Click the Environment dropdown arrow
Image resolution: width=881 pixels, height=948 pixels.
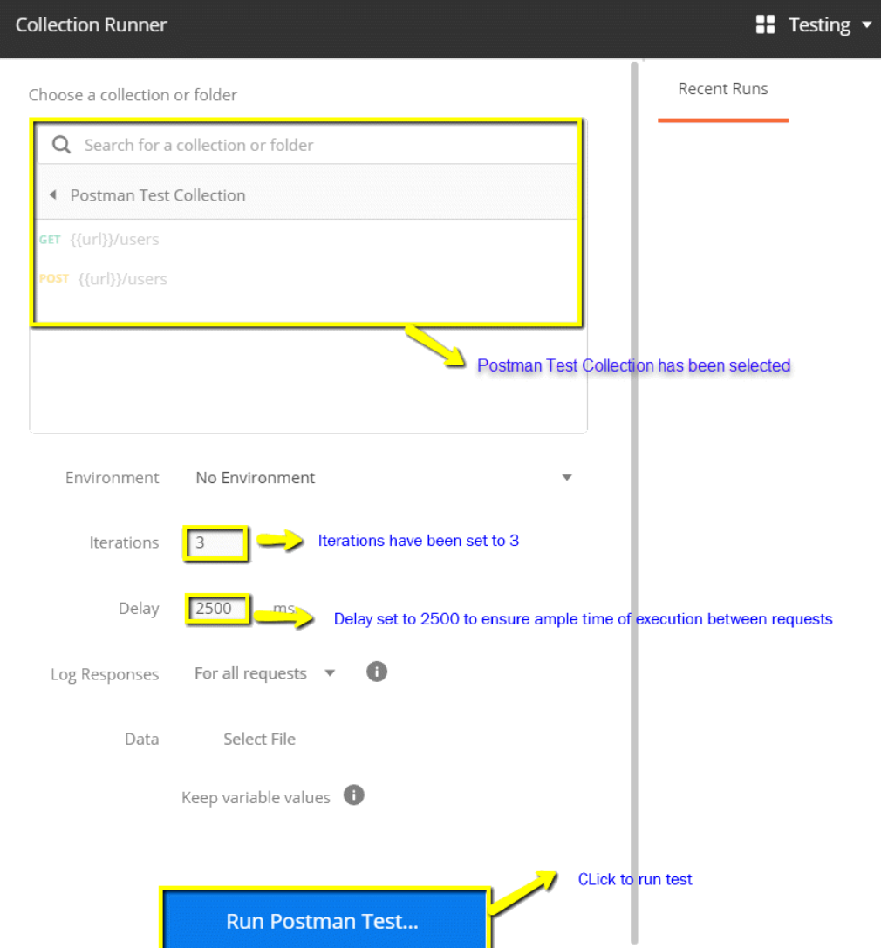coord(567,478)
